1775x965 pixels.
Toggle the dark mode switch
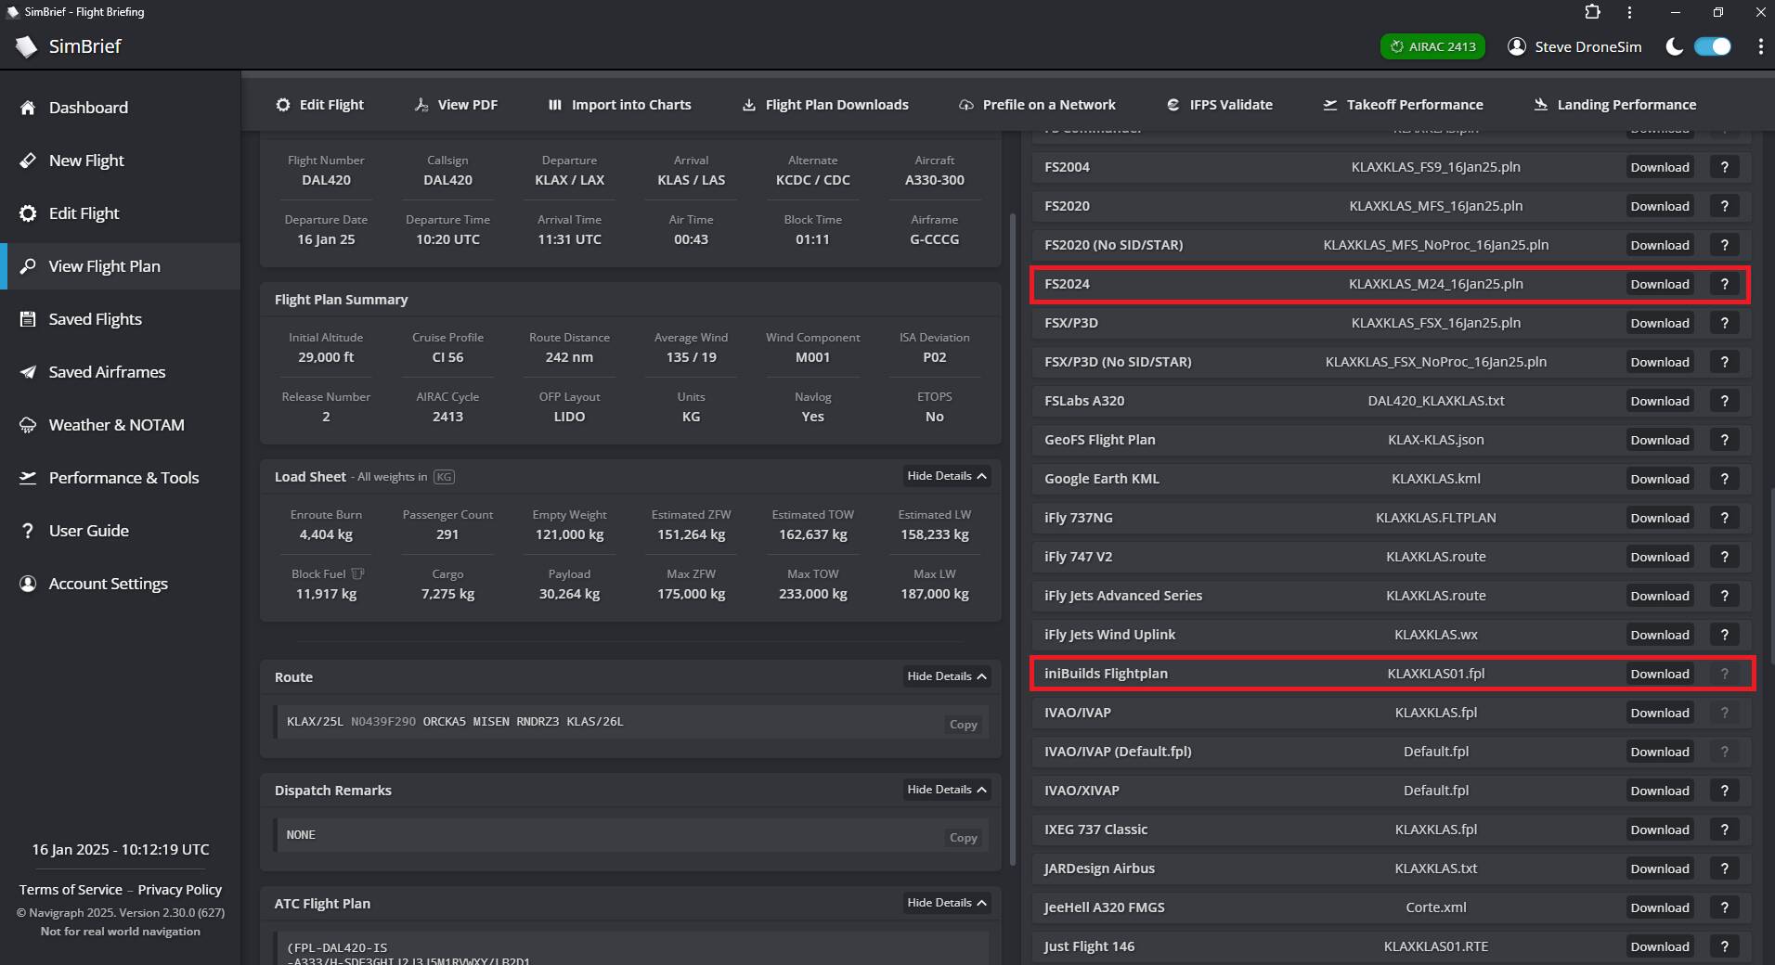[1713, 46]
